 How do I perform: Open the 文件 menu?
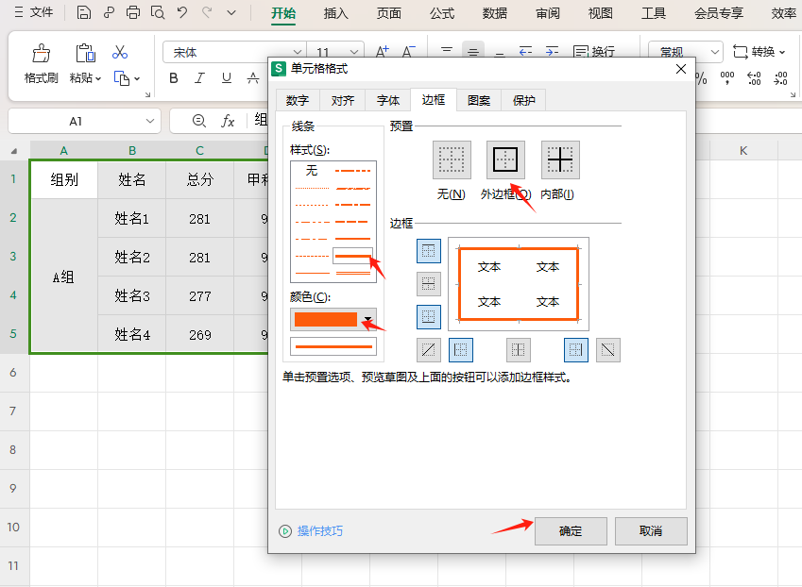tap(34, 12)
